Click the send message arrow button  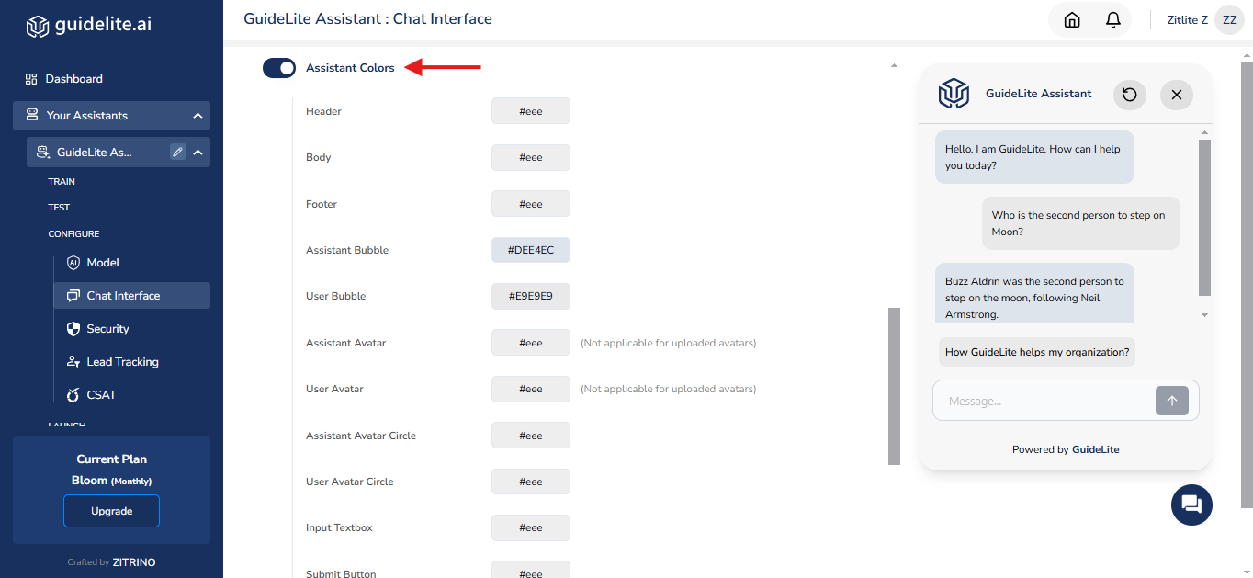pyautogui.click(x=1172, y=401)
